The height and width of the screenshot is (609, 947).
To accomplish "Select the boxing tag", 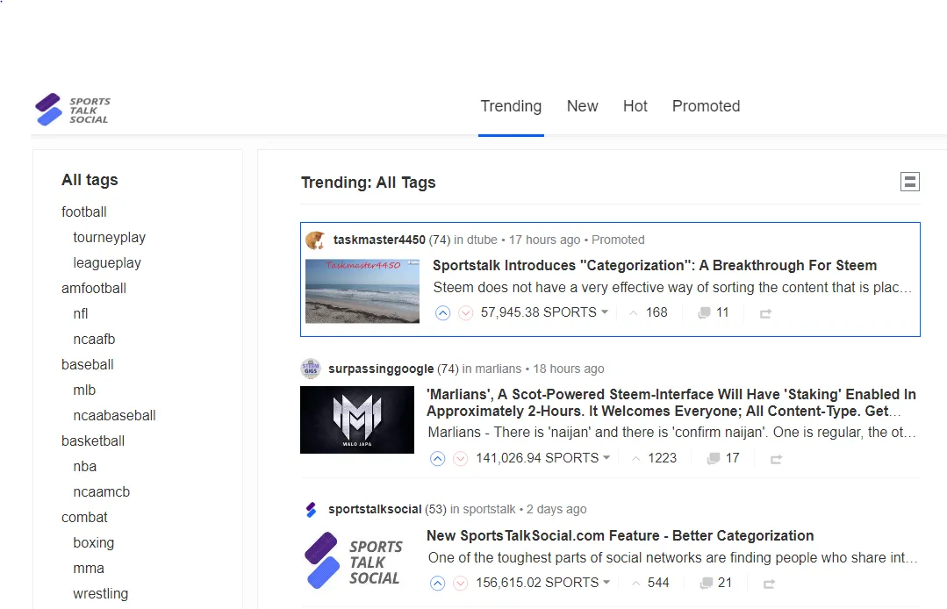I will click(94, 542).
